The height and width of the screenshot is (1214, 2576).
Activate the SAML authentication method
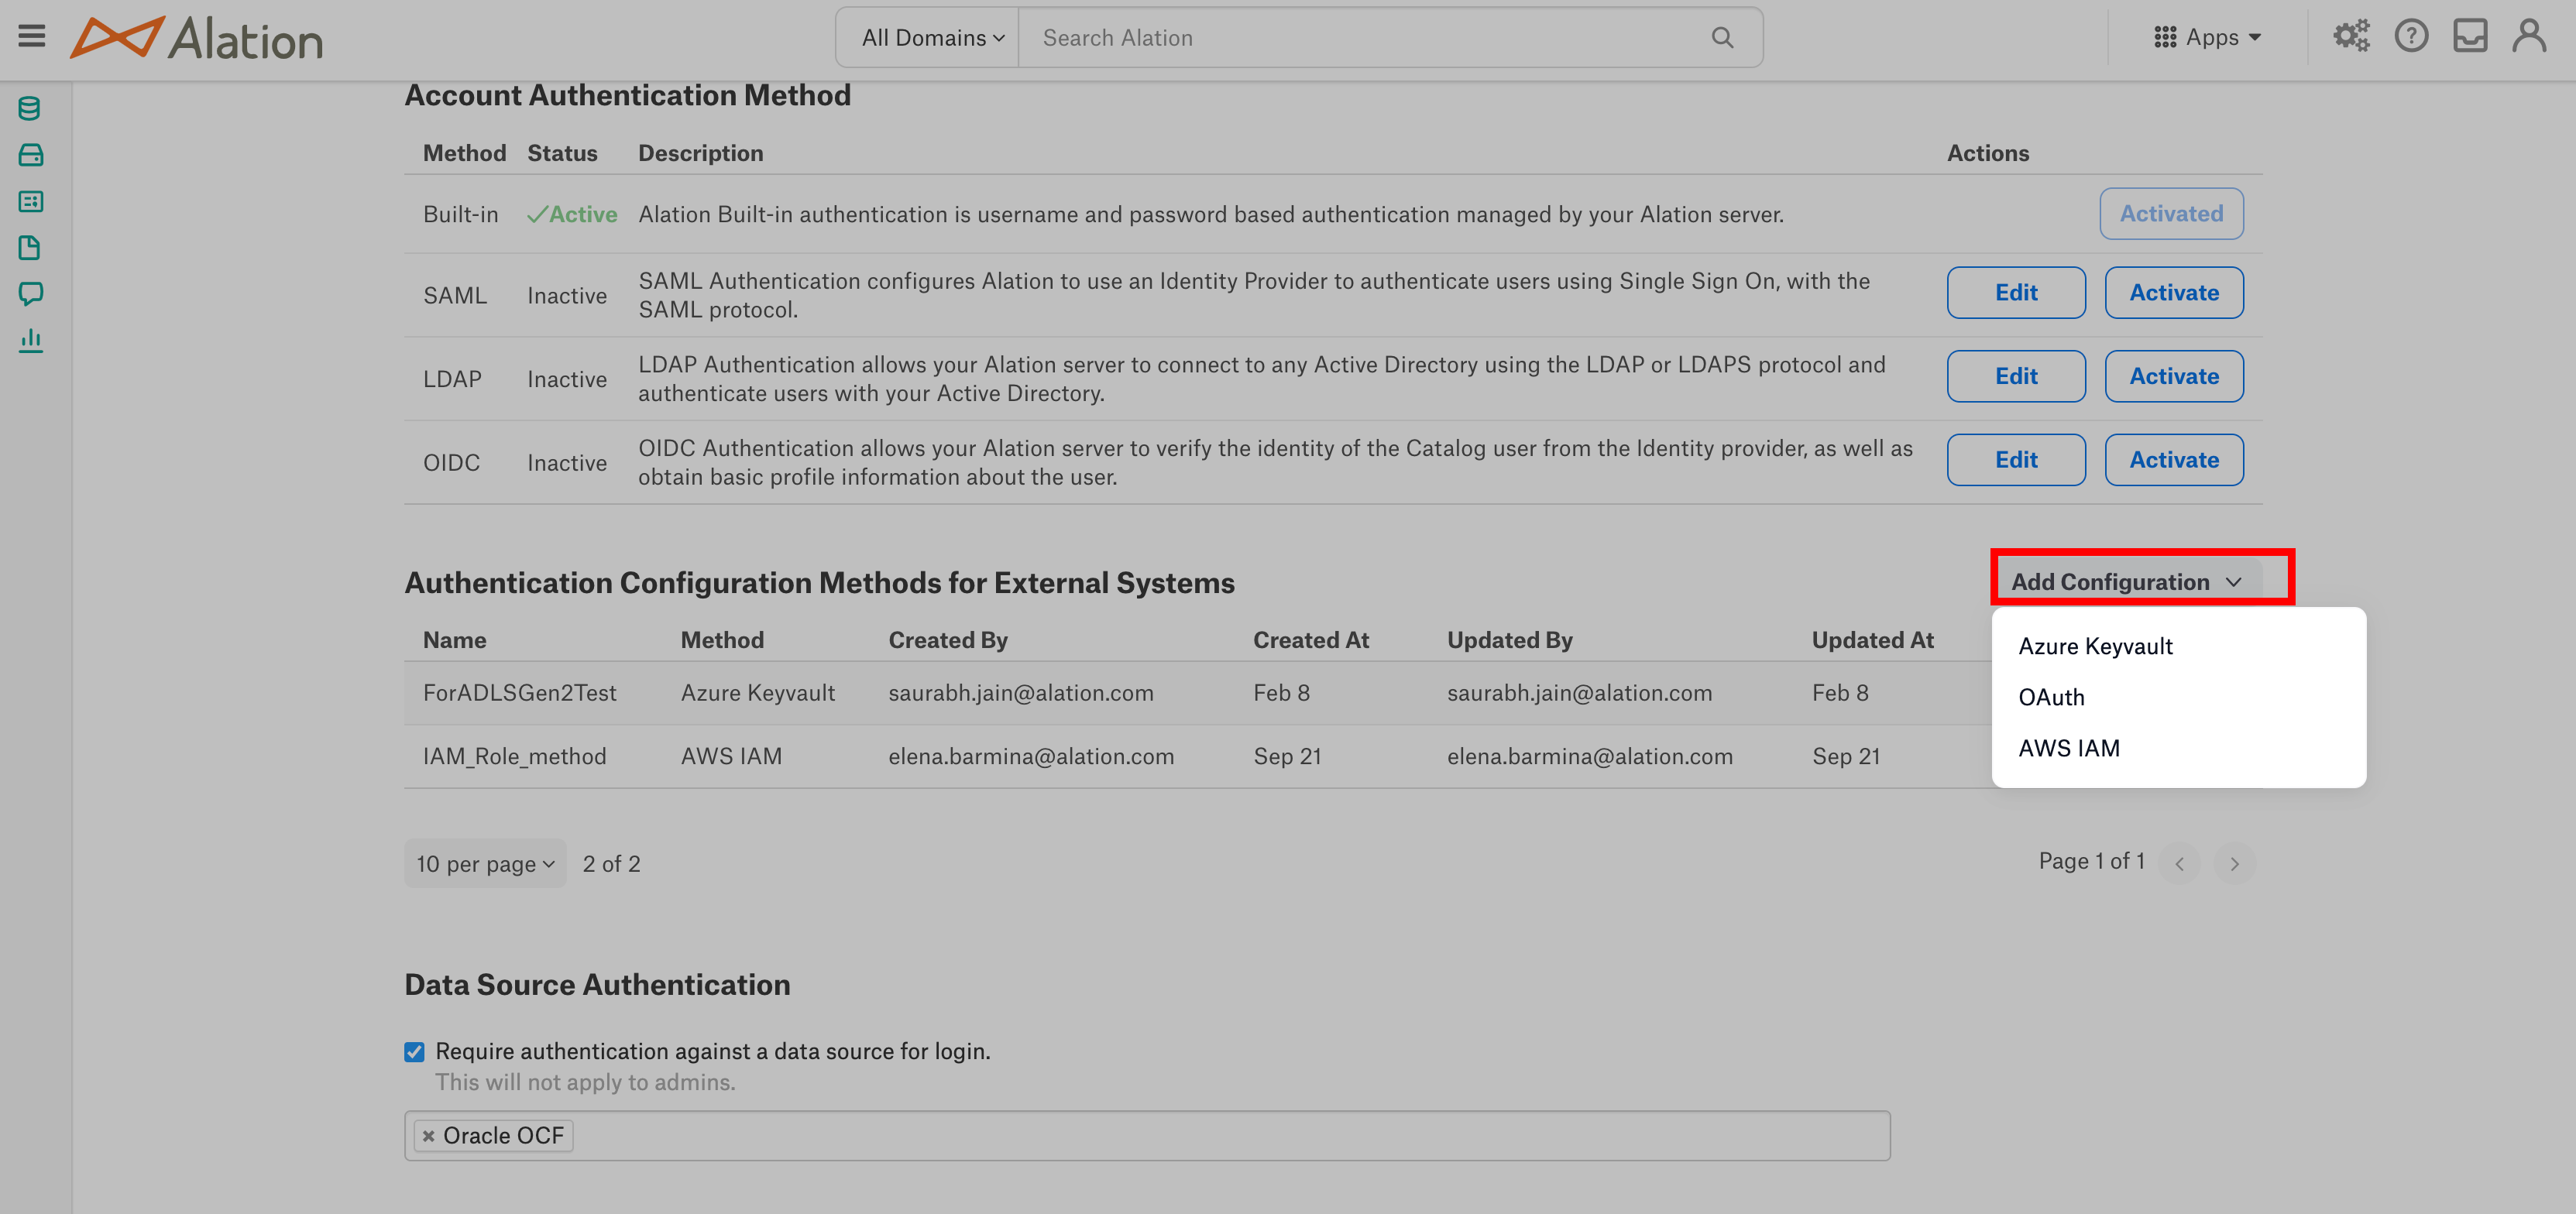pos(2174,293)
